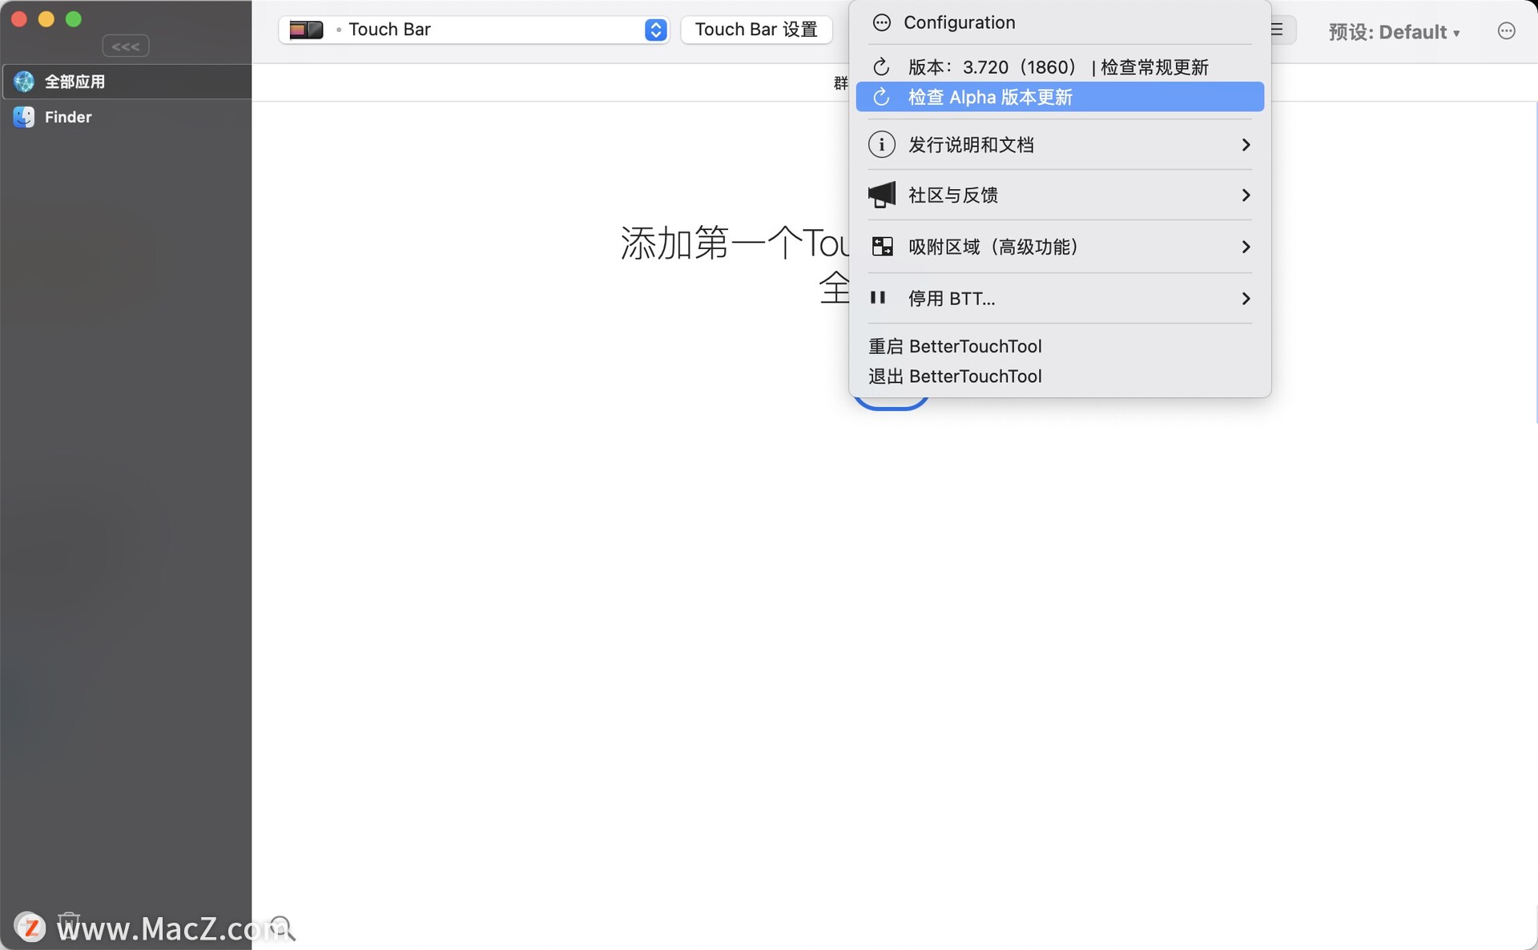Open the 预设: Default preset dropdown

click(x=1394, y=32)
